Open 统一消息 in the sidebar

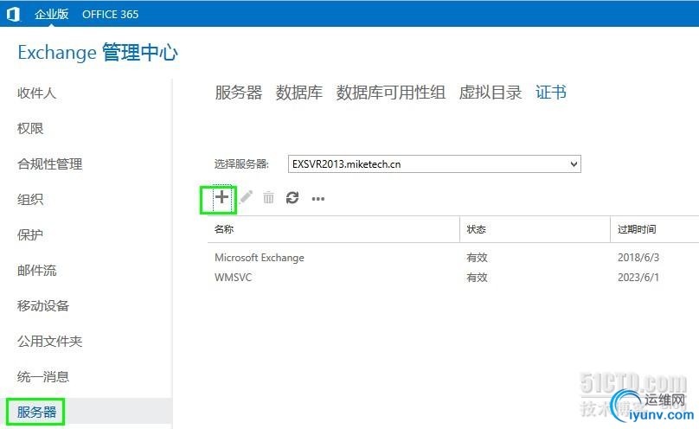click(43, 377)
